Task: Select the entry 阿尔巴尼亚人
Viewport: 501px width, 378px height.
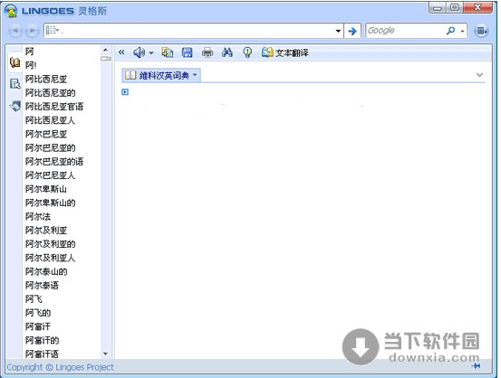Action: click(x=50, y=175)
